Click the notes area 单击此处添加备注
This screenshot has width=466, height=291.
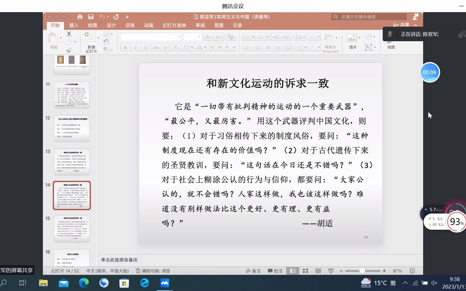pos(119,260)
